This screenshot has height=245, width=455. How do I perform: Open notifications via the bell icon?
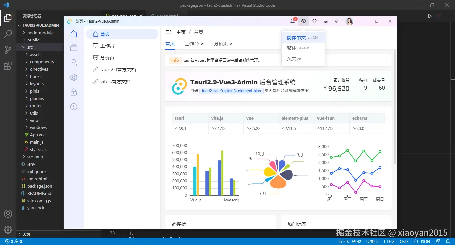coord(292,21)
